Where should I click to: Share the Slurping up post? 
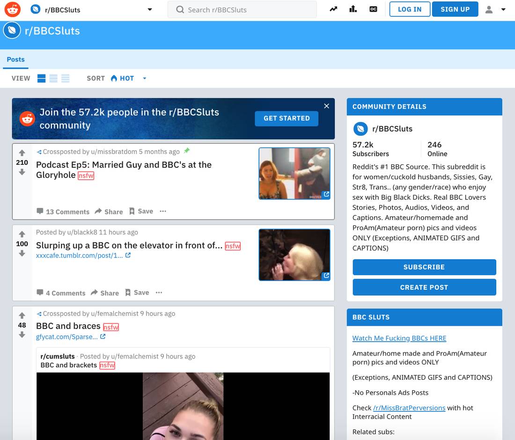105,293
